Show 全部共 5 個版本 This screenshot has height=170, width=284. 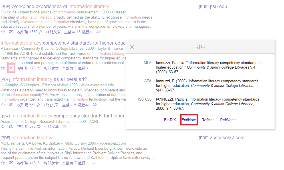coord(75,68)
